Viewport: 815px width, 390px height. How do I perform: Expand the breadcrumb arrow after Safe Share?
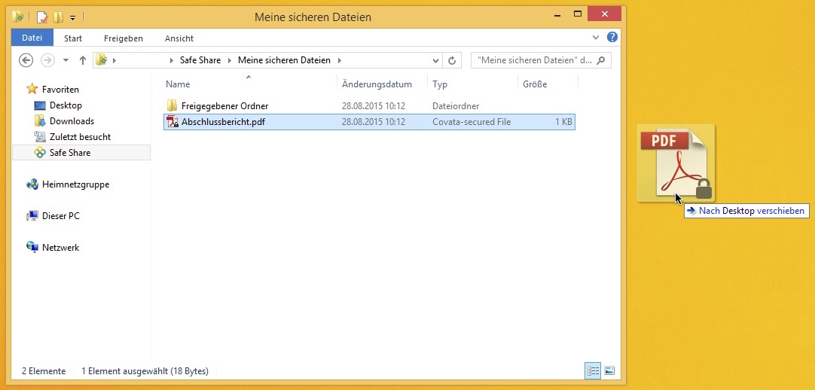pos(229,61)
